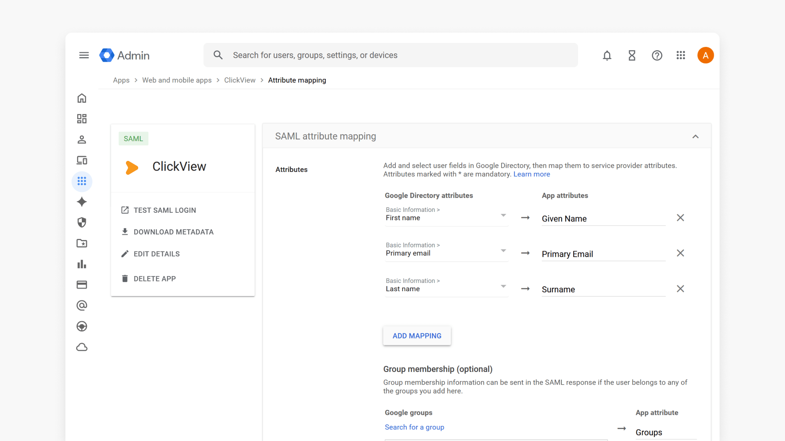
Task: Open the help question mark icon
Action: 657,55
